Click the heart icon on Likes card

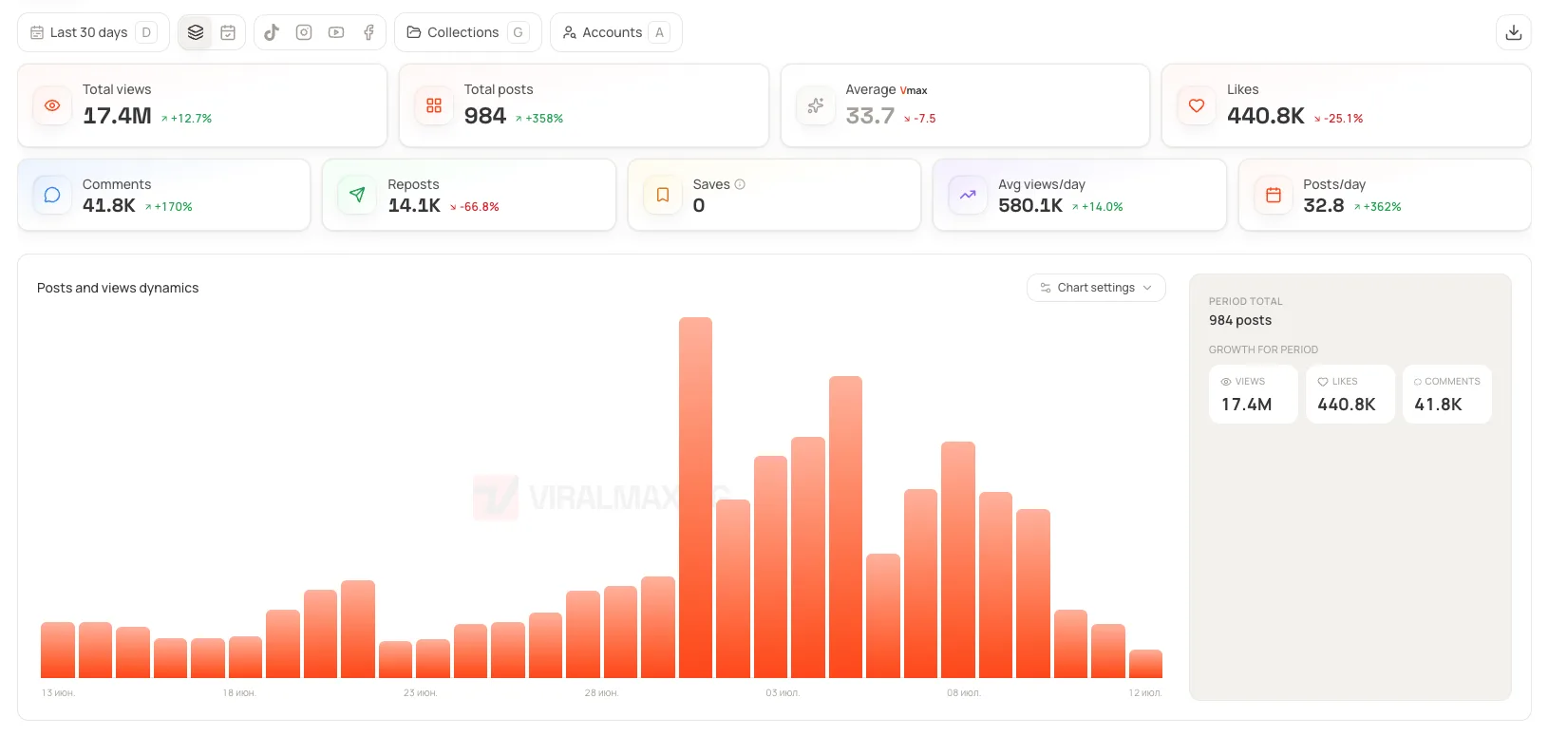(x=1197, y=105)
